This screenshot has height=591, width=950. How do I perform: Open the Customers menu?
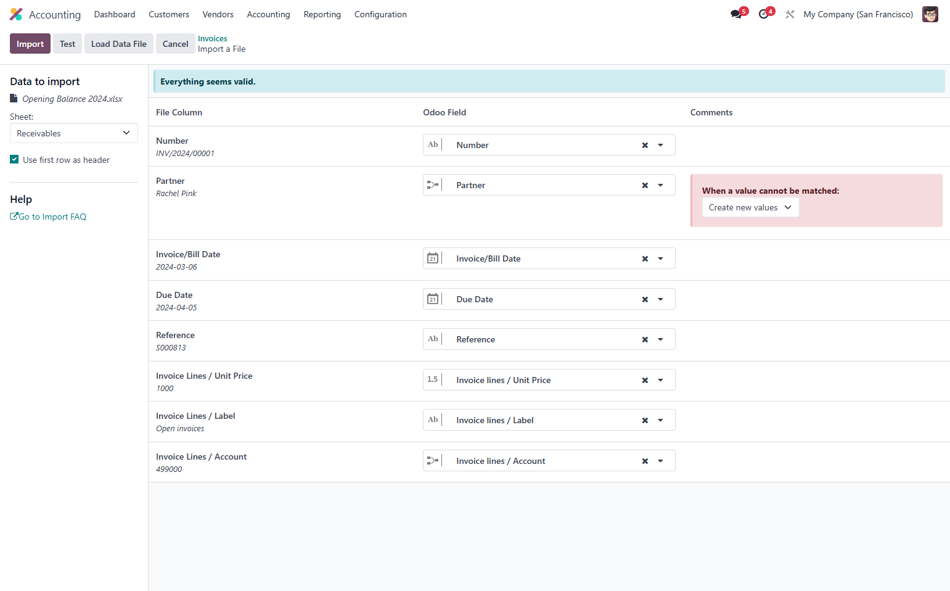pos(169,14)
